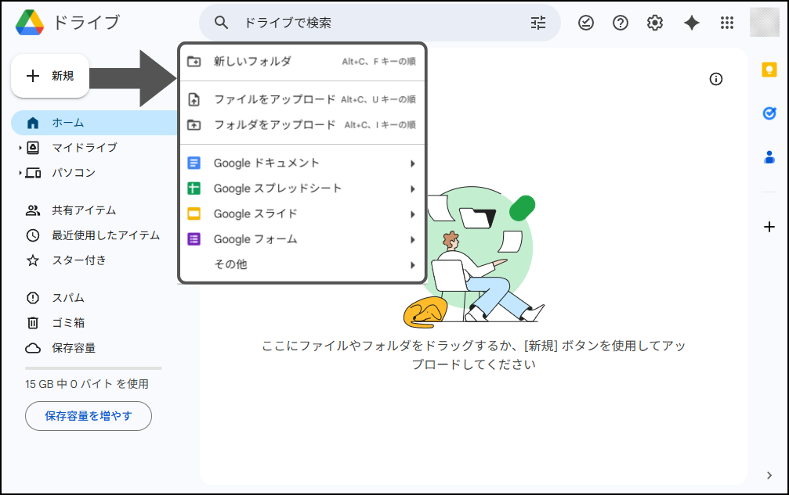Screen dimensions: 789x495
Task: Click the folder upload icon in menu
Action: click(194, 124)
